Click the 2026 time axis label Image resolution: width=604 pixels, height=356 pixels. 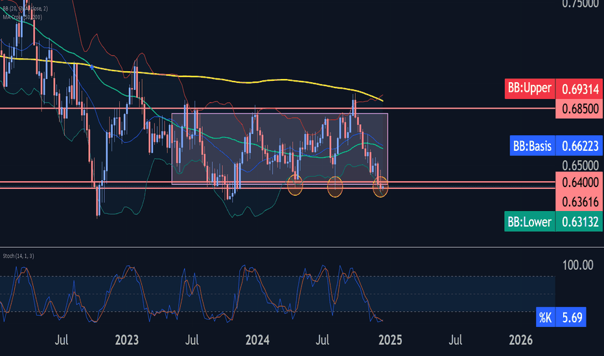point(521,340)
